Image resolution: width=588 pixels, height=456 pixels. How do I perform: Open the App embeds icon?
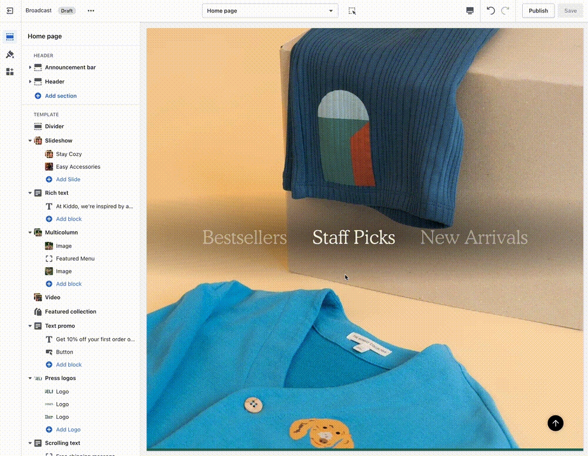click(10, 72)
